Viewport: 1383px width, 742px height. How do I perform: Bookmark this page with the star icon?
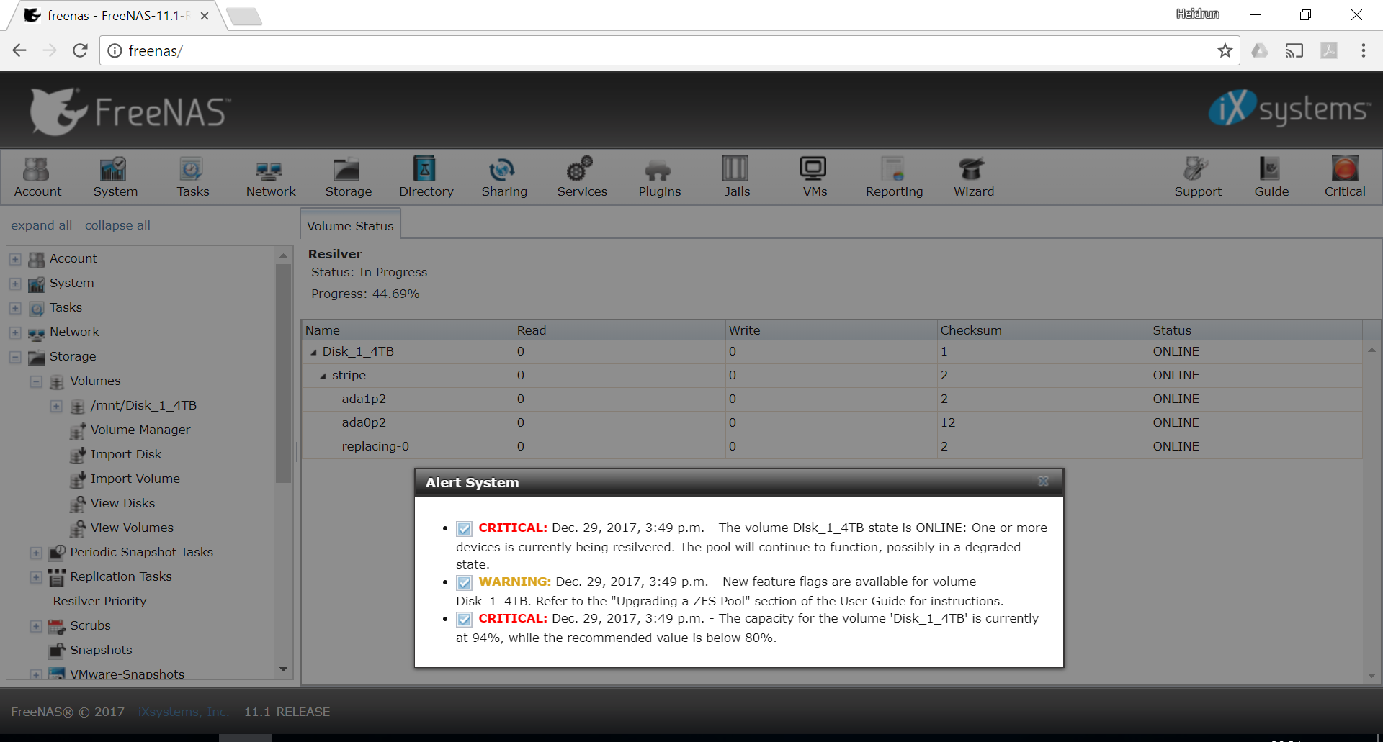tap(1225, 50)
